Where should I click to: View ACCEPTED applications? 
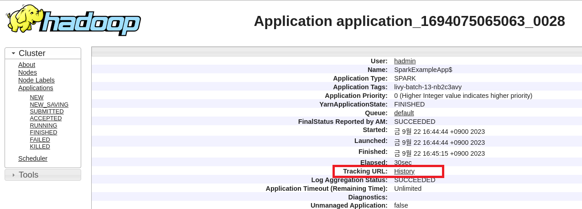46,118
